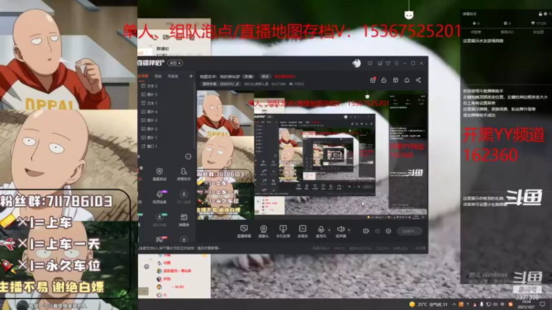This screenshot has height=310, width=552.
Task: Open the message icon in the title bar
Action: 370,63
